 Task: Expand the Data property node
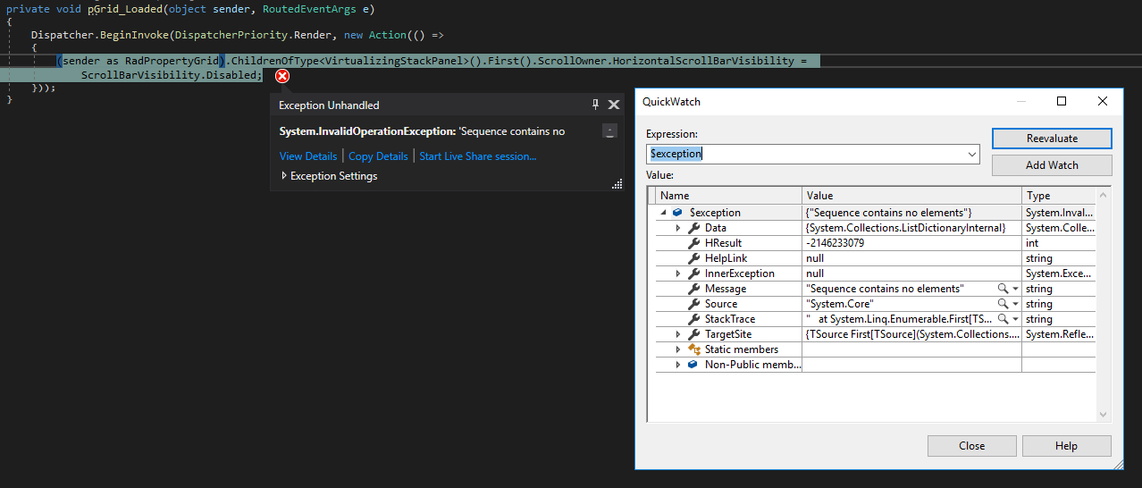click(678, 228)
